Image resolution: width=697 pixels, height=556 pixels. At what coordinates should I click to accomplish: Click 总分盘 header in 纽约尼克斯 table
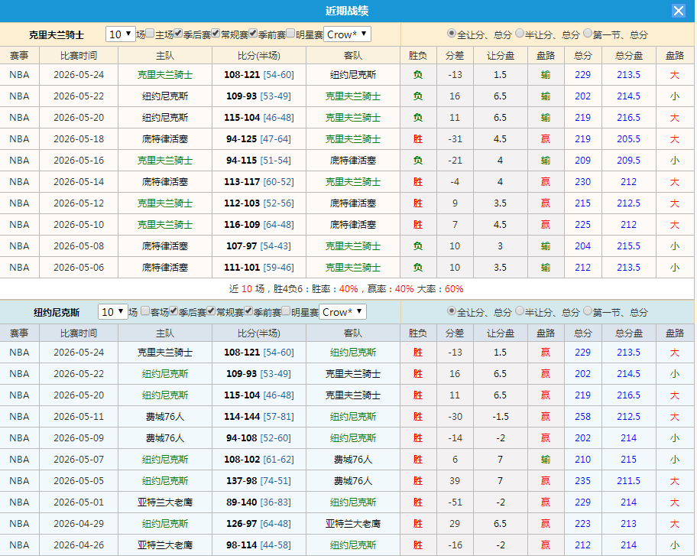tap(629, 333)
